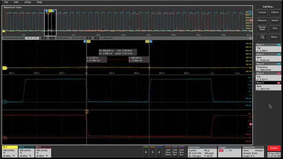Select the C2 waveform handle
283x159 pixels.
click(x=5, y=102)
